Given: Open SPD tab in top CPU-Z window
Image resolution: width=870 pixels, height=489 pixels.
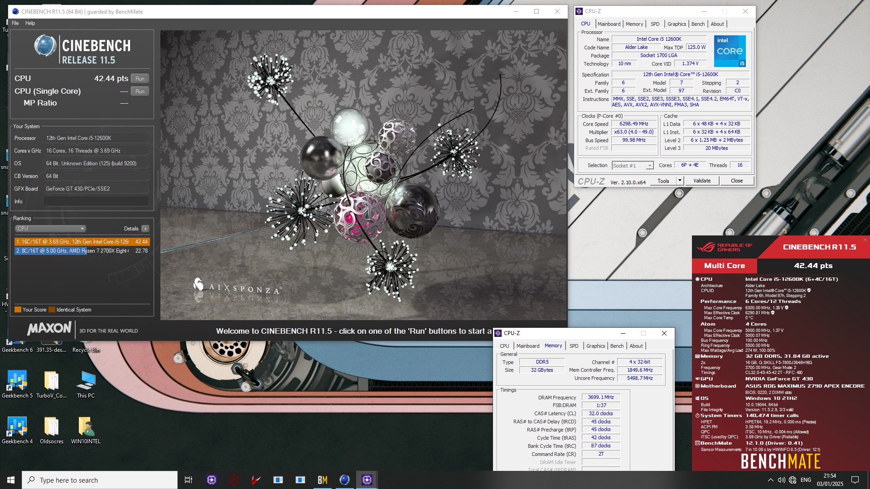Looking at the screenshot, I should [x=655, y=24].
